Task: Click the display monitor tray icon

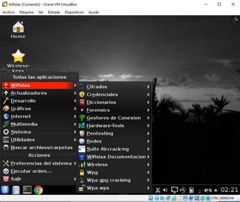Action: [x=174, y=190]
